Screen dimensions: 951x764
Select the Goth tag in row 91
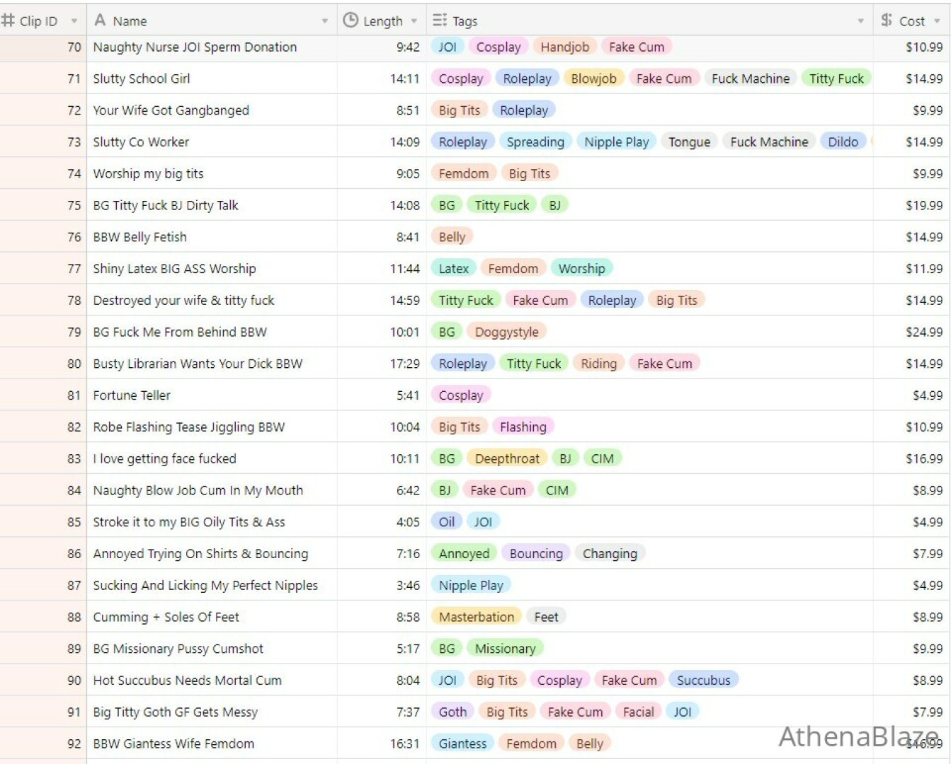(x=452, y=712)
